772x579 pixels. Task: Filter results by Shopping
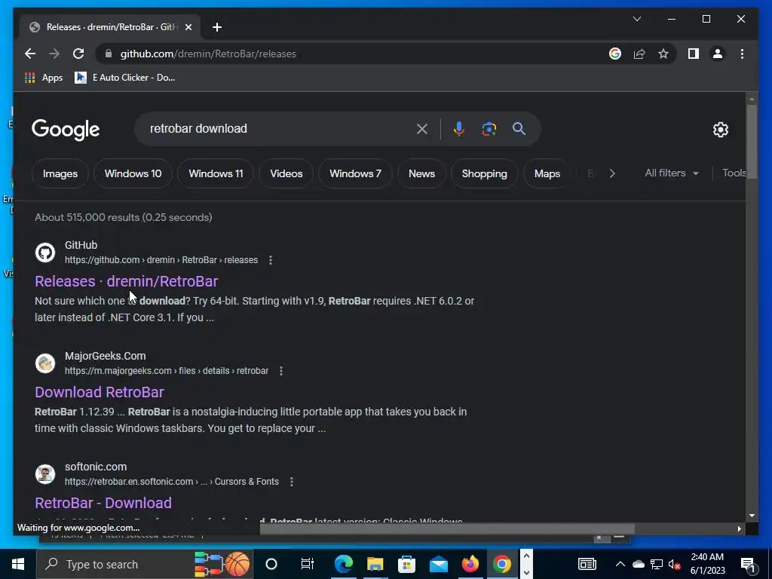click(x=485, y=173)
